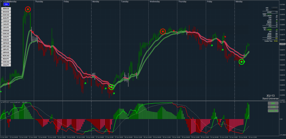The image size is (286, 139).
Task: Click the red down arrow near Friday high
Action: click(225, 37)
